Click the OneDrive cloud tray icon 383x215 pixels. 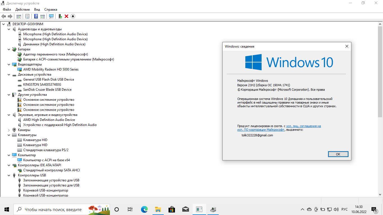309,209
